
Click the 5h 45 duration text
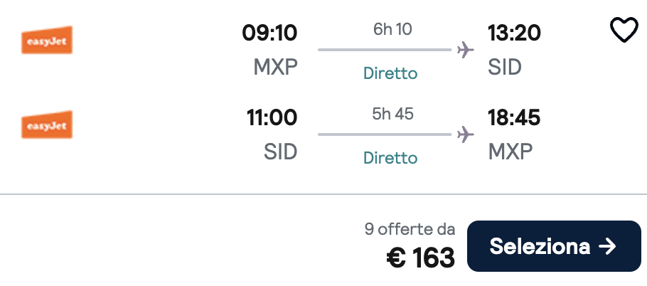392,114
